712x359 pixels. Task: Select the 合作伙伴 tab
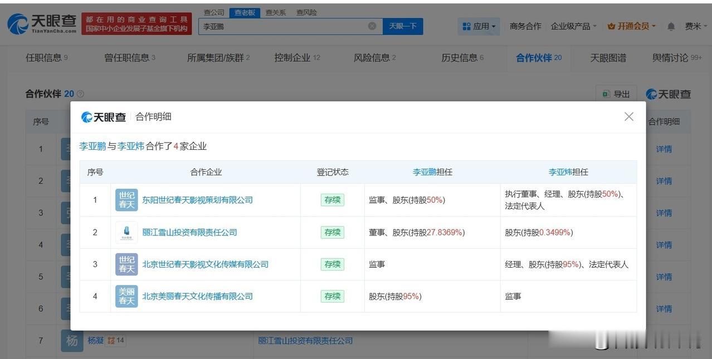(539, 57)
